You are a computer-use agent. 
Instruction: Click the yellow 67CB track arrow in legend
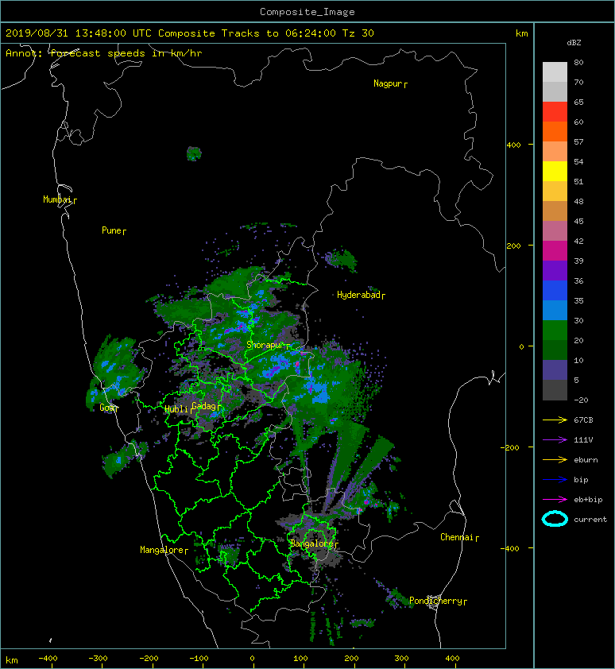tap(555, 420)
